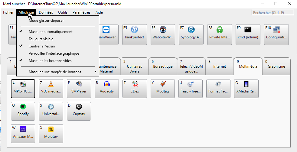Switch to tab 8 Internet
The image size is (297, 152).
click(x=220, y=66)
